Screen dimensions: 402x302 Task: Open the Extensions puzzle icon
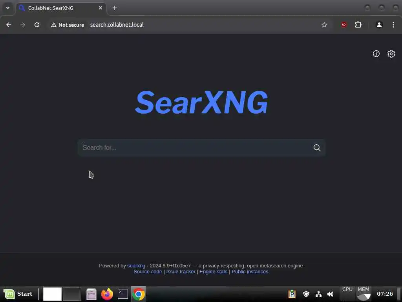point(358,25)
